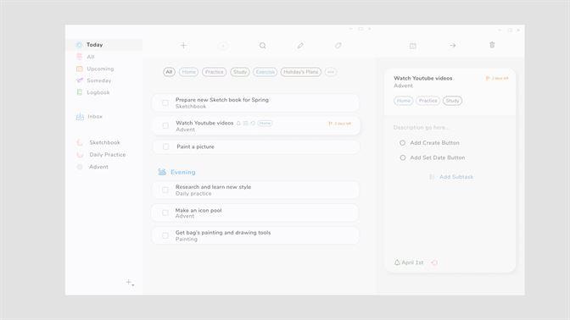The image size is (570, 320).
Task: Check off Paint a picture task
Action: (165, 146)
